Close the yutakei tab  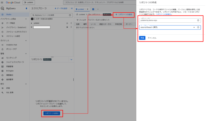click(x=88, y=9)
